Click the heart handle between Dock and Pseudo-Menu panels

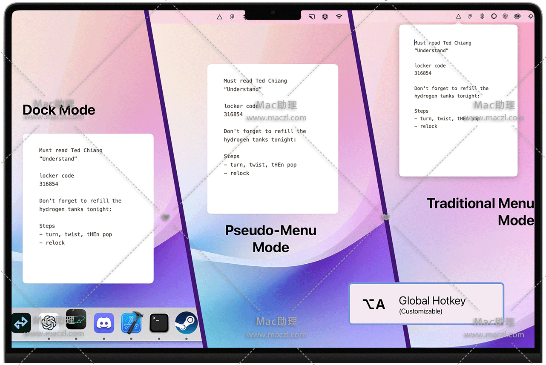[x=166, y=217]
